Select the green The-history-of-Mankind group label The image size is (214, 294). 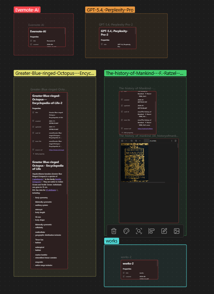click(145, 73)
